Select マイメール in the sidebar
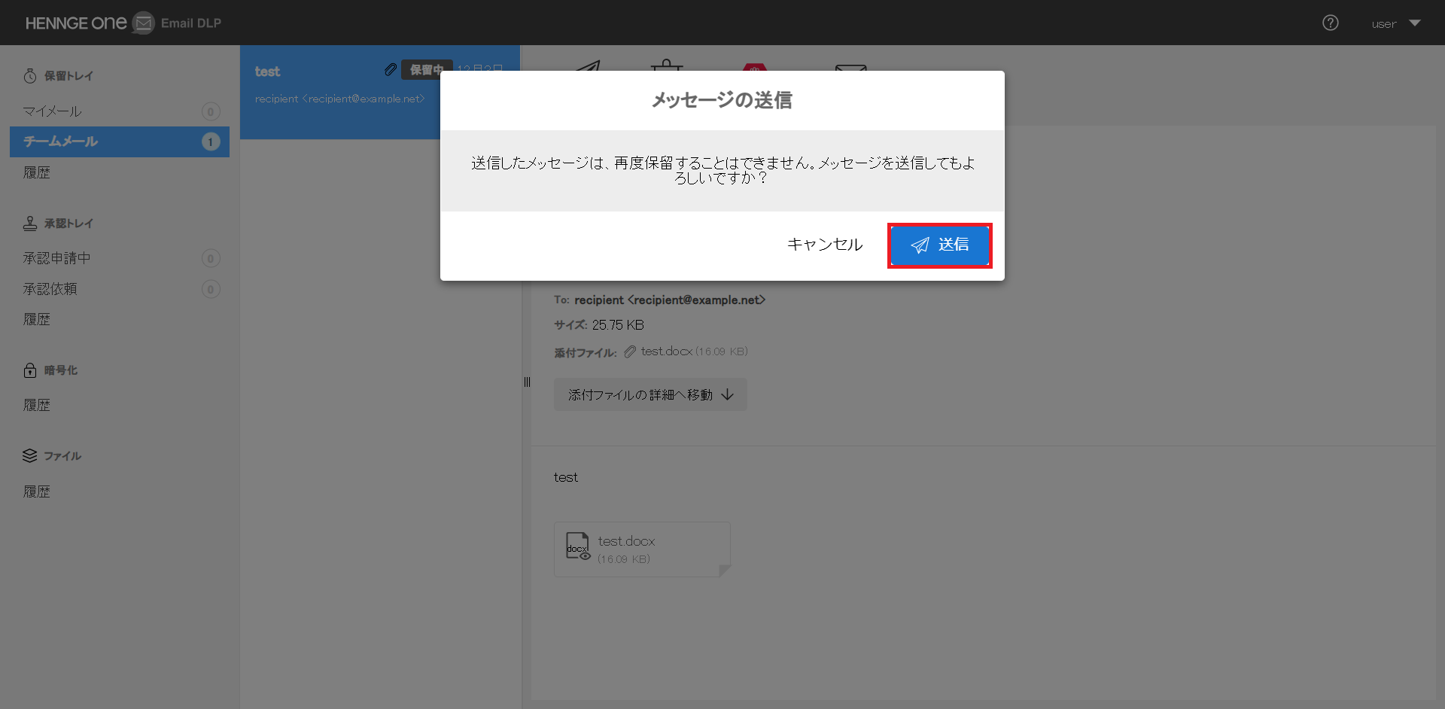 120,111
